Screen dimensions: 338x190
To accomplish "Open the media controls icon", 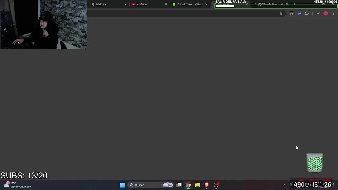I will pos(318,13).
